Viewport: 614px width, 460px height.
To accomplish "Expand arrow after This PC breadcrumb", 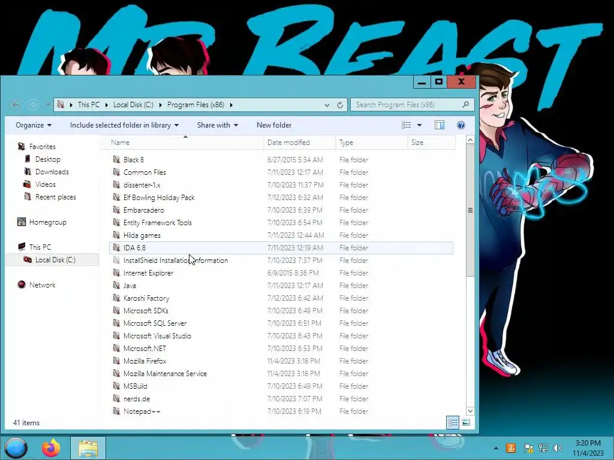I will coord(107,105).
